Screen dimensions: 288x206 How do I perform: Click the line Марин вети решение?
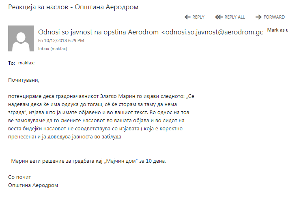[88, 161]
